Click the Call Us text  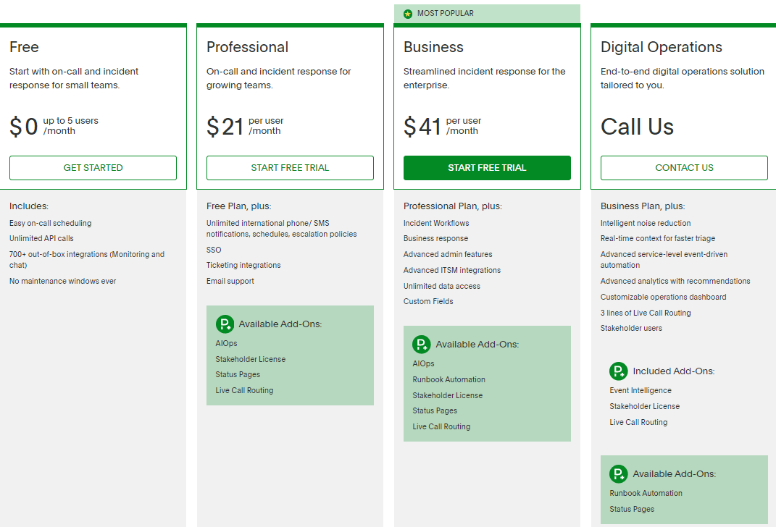pos(637,127)
